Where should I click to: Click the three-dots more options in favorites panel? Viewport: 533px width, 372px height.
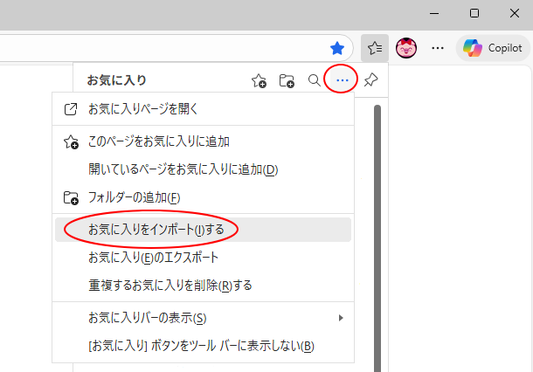click(x=342, y=80)
